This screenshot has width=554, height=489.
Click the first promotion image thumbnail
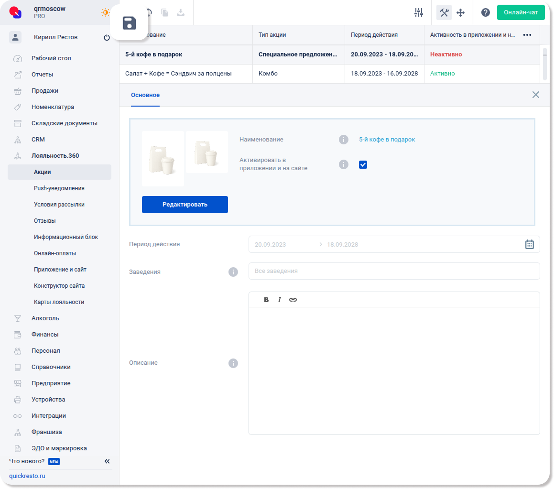click(163, 159)
